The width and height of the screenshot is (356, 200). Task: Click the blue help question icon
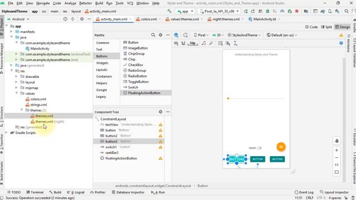pos(341,43)
